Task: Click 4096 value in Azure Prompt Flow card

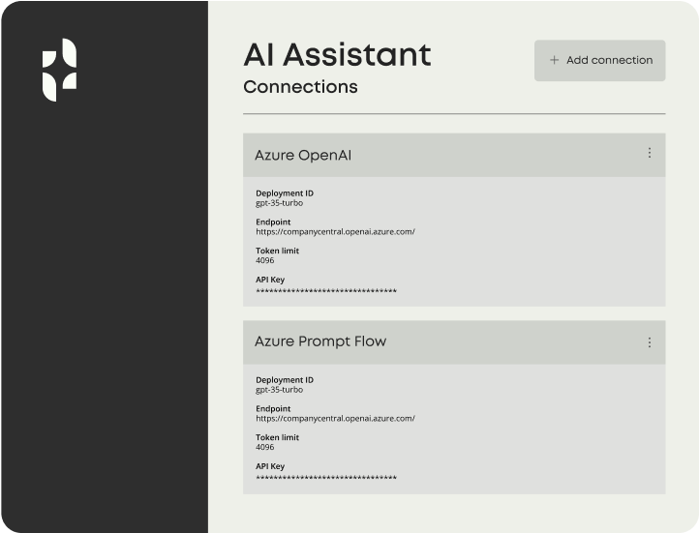Action: click(x=265, y=447)
